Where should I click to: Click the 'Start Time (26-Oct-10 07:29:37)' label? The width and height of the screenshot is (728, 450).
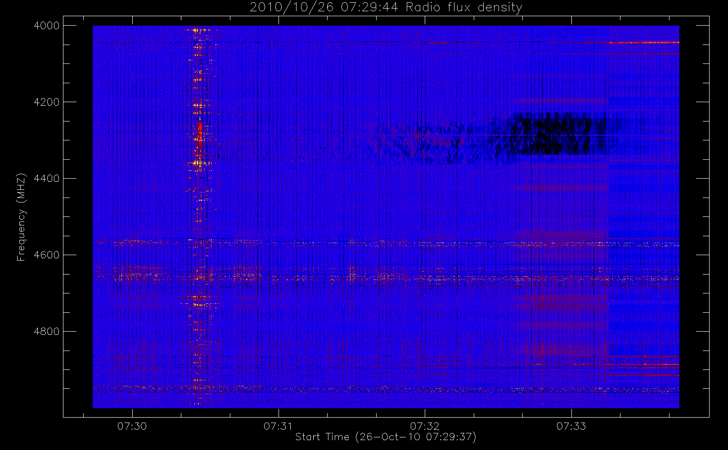point(386,437)
